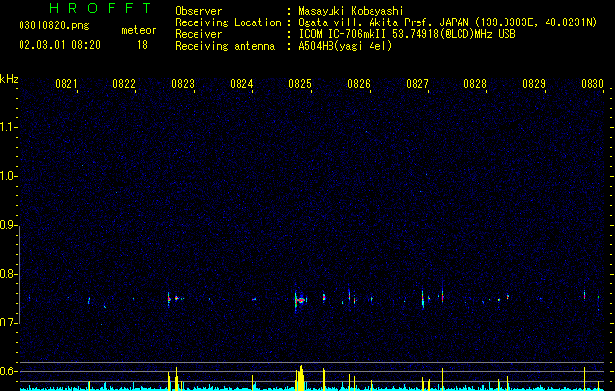
Task: Click the 0826 time marker
Action: click(x=359, y=84)
